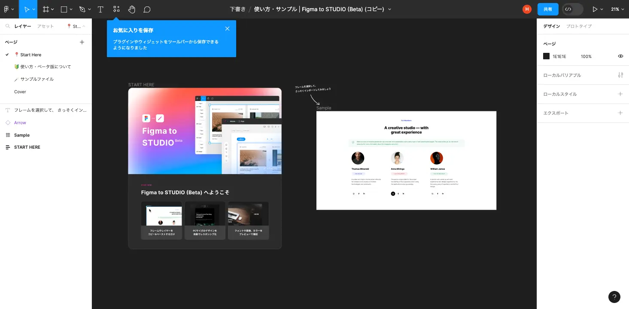The image size is (629, 309).
Task: Open the Resources plugins tool
Action: 116,9
